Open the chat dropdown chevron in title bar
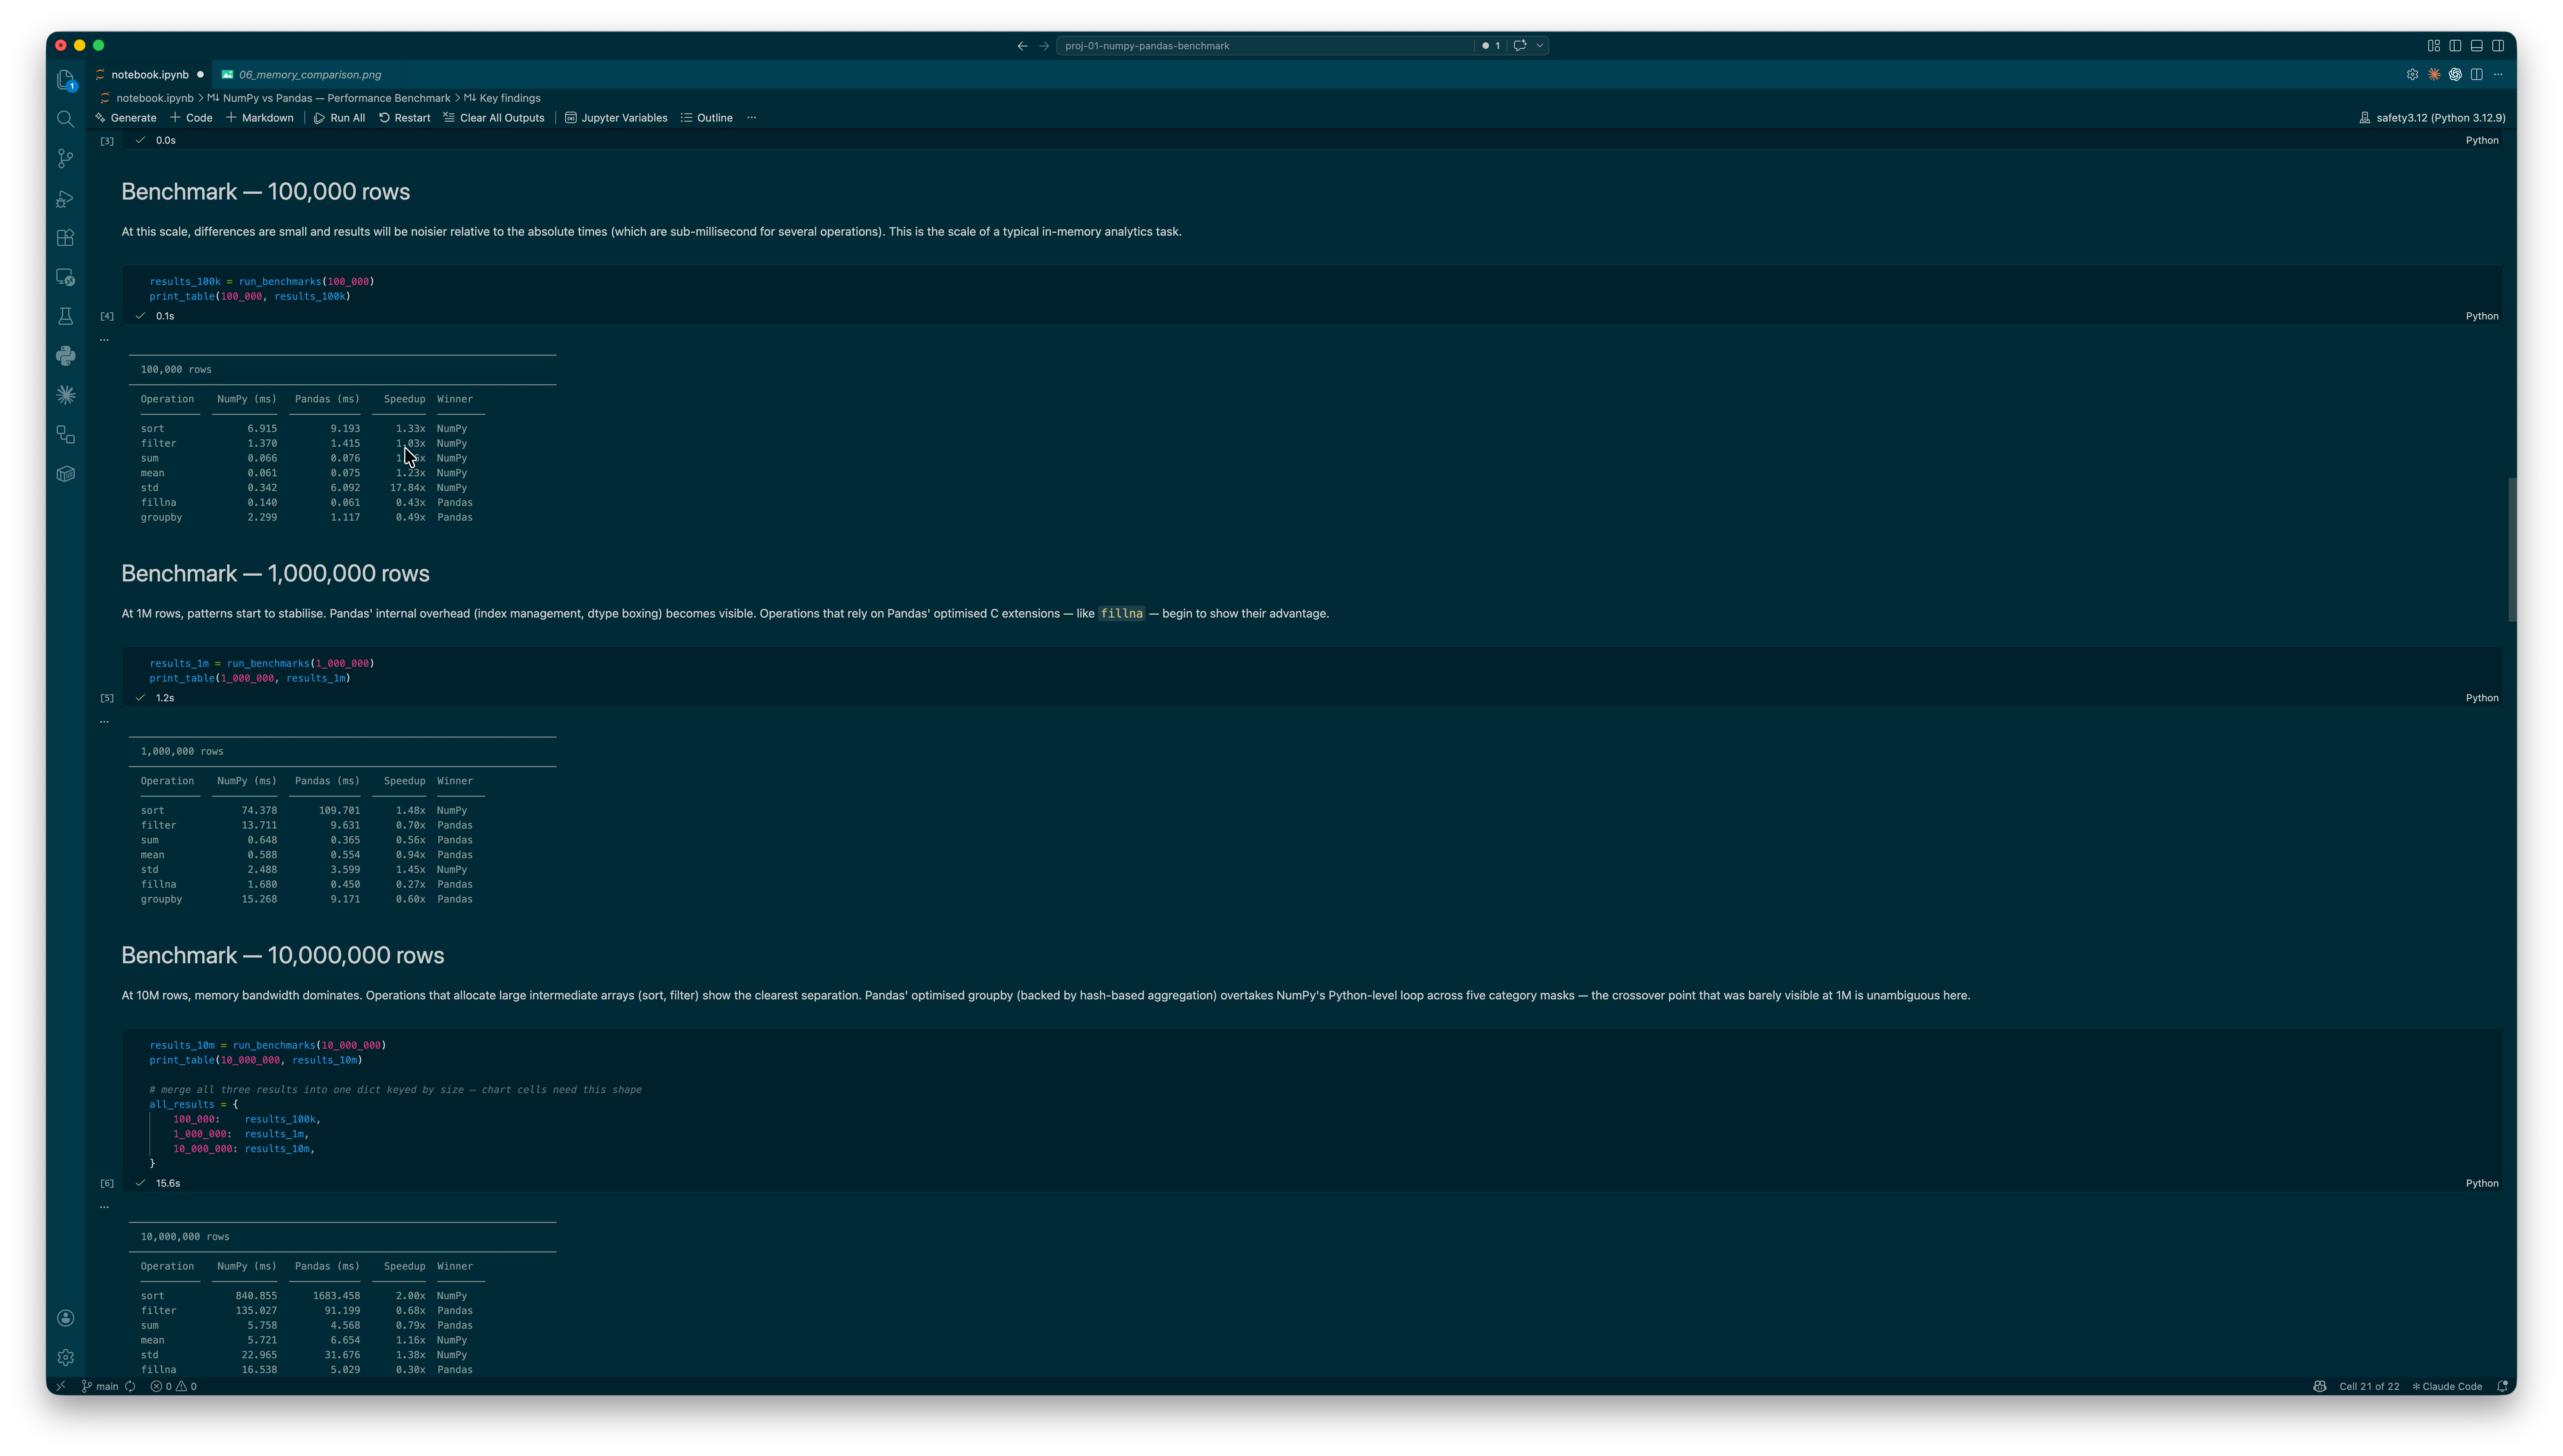 [x=1540, y=45]
